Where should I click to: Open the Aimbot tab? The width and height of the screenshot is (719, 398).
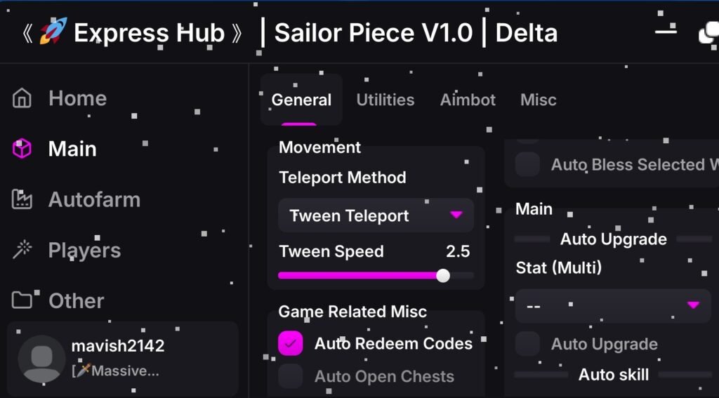(468, 100)
